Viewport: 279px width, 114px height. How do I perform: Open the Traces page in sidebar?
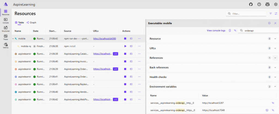(5, 37)
